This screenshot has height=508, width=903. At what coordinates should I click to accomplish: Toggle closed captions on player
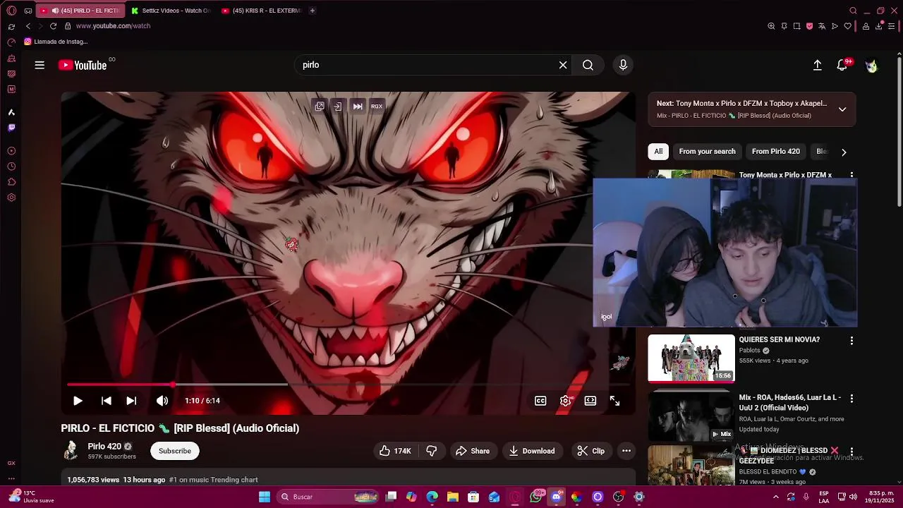point(540,401)
